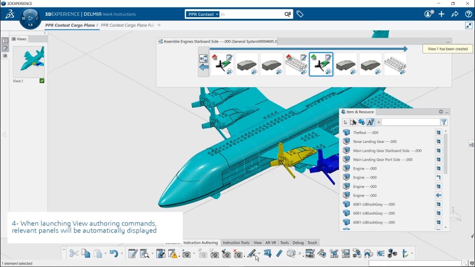Click the transparent stacked boxes icon
Screen dimensions: 475x267
tap(291, 253)
